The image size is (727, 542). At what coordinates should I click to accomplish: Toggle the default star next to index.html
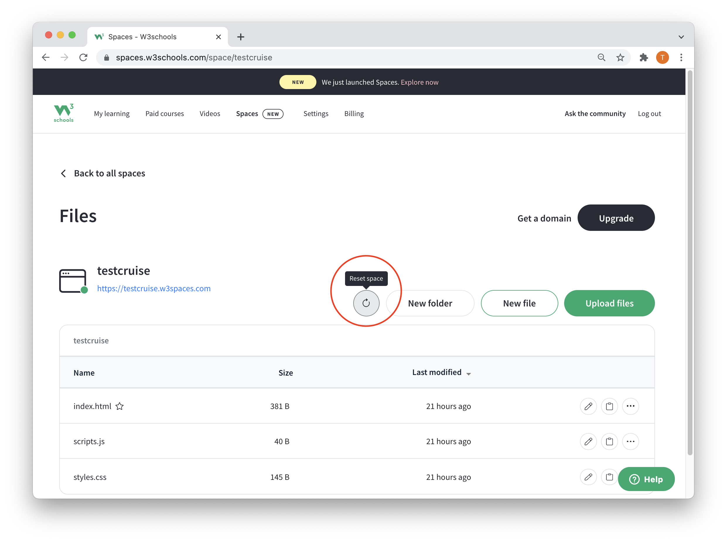(x=120, y=406)
